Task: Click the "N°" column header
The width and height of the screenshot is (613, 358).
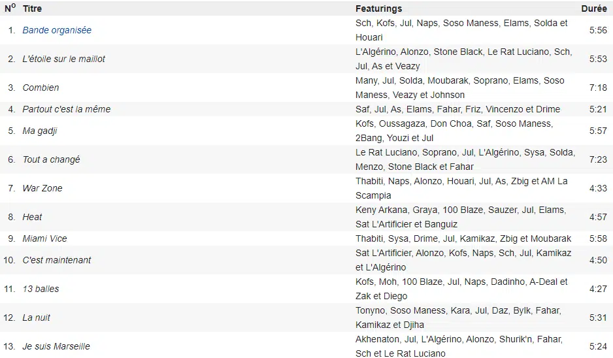Action: point(10,8)
